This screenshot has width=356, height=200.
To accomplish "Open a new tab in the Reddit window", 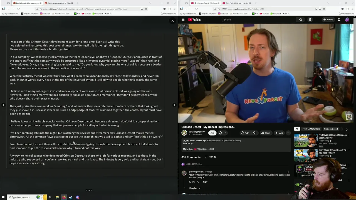I will pos(77,3).
